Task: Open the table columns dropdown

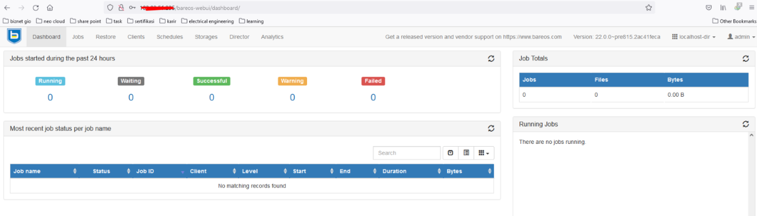Action: pos(483,153)
